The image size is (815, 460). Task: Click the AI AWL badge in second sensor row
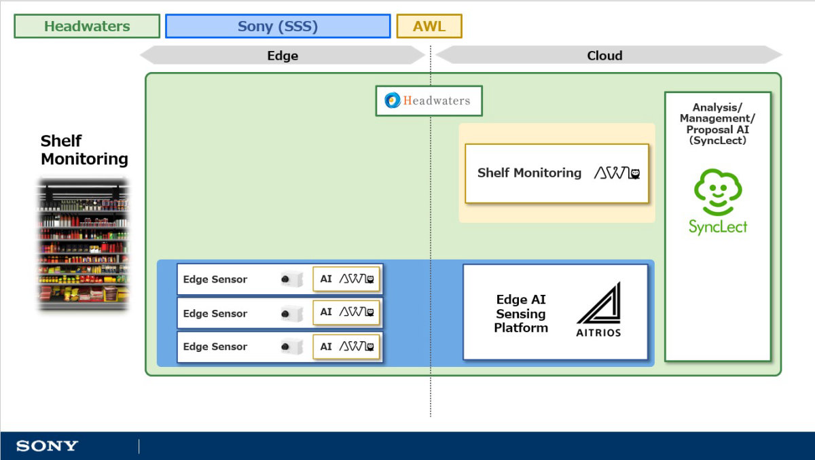tap(346, 312)
